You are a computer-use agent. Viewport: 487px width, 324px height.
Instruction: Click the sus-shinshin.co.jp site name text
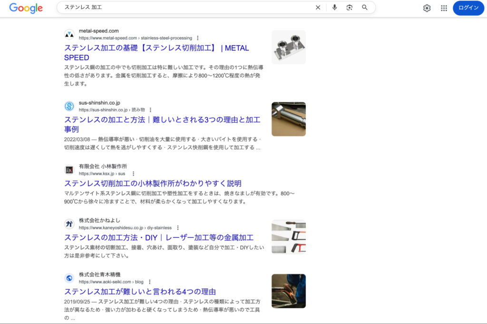coord(99,102)
